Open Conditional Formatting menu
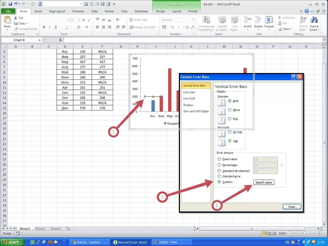 click(x=206, y=24)
